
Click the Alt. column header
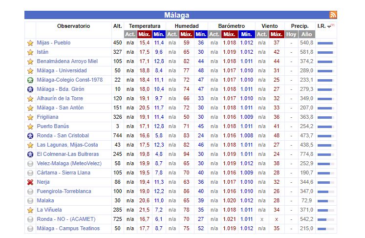(118, 26)
